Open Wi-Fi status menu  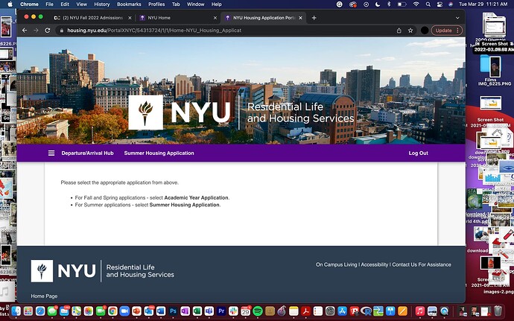pyautogui.click(x=416, y=4)
